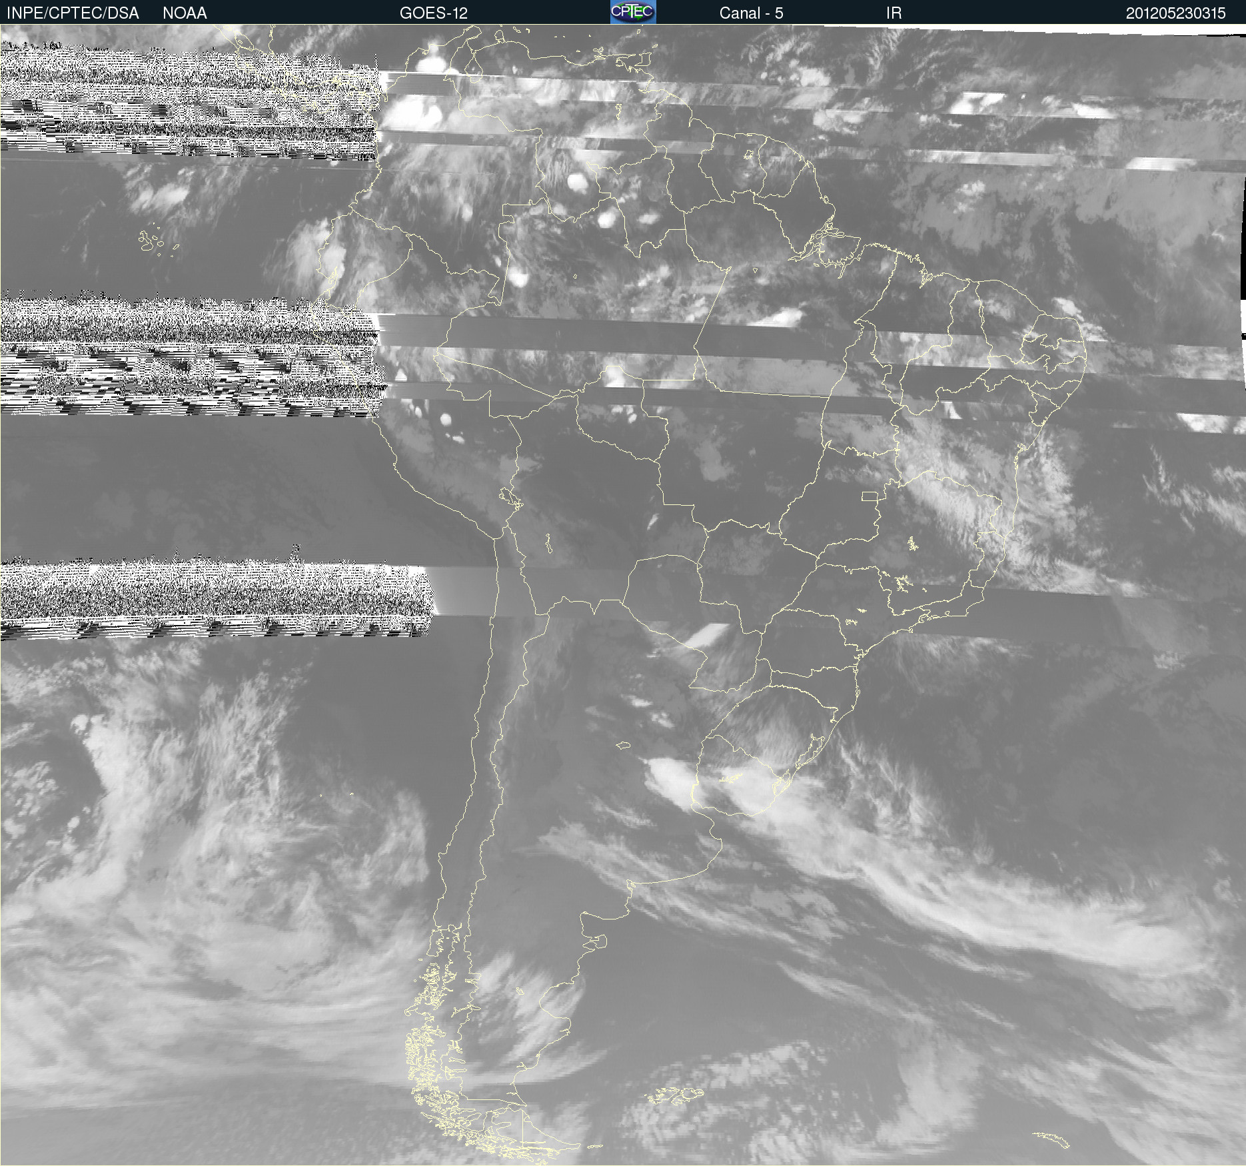Click the 201205230315 timestamp
Image resolution: width=1246 pixels, height=1166 pixels.
tap(1175, 13)
